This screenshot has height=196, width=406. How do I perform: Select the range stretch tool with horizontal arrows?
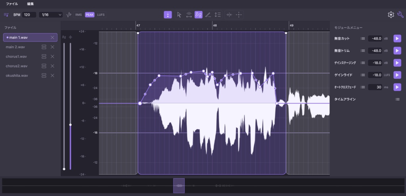coord(189,15)
